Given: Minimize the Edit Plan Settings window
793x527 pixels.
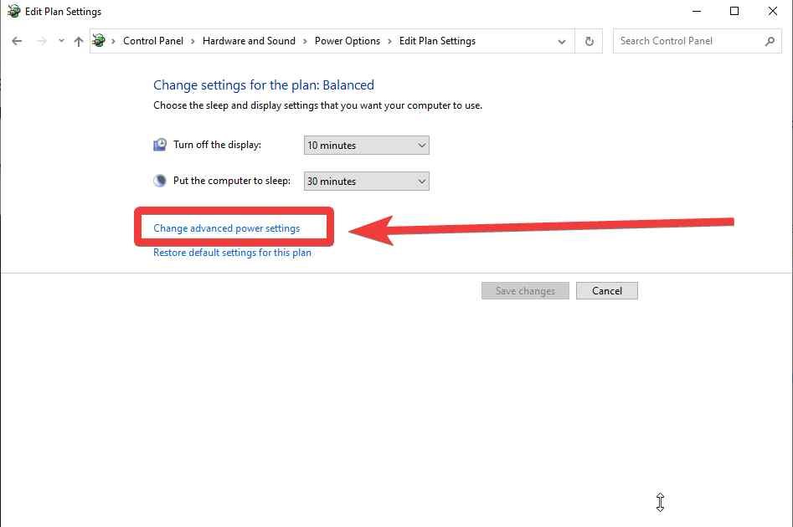Looking at the screenshot, I should [x=697, y=11].
